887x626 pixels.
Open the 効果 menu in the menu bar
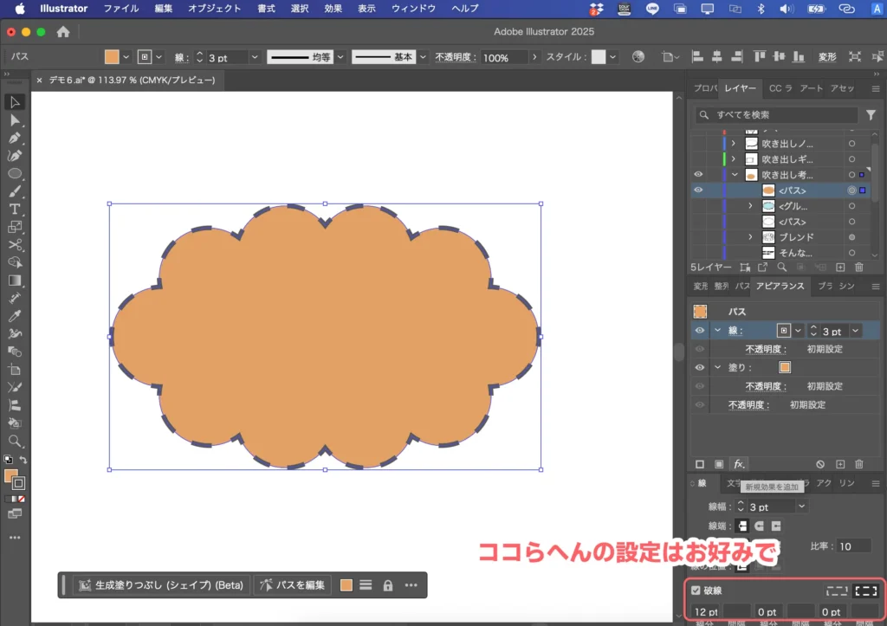pos(333,9)
